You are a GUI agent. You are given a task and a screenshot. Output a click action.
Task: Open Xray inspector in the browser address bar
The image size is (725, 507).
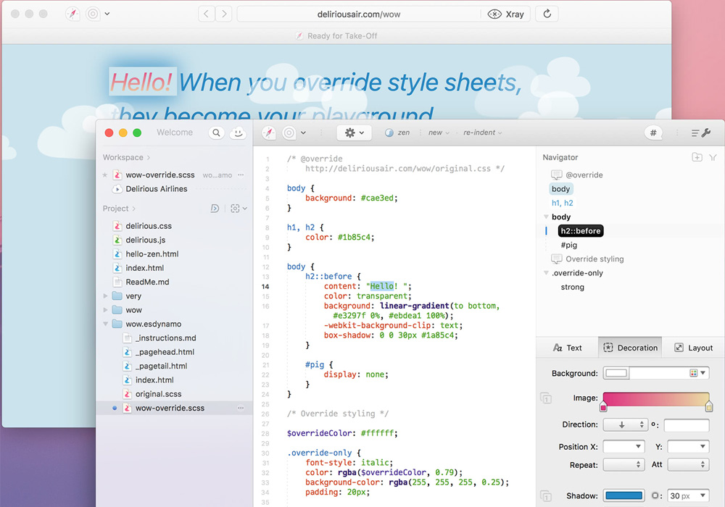pos(505,14)
